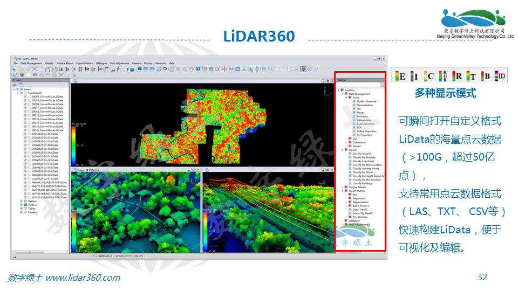Click the coordinate readout in status bar

[118, 256]
